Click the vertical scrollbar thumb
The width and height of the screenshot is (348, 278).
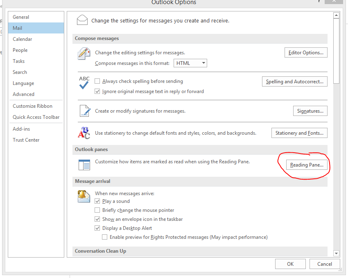point(336,51)
